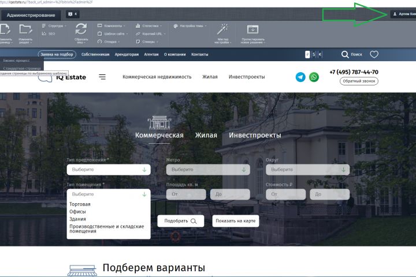
Task: Choose Офисы in the type list
Action: coord(77,212)
